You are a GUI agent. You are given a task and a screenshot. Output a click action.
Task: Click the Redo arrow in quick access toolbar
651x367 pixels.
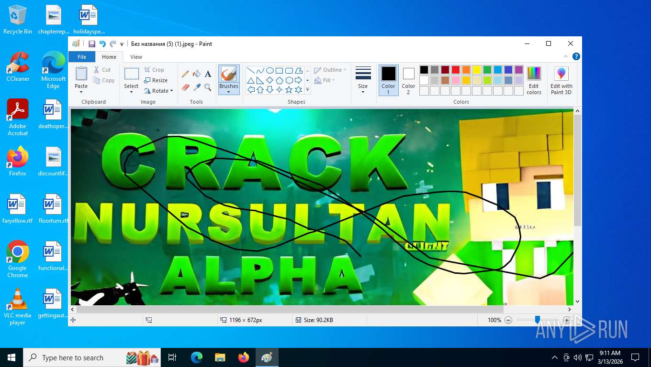[x=112, y=44]
